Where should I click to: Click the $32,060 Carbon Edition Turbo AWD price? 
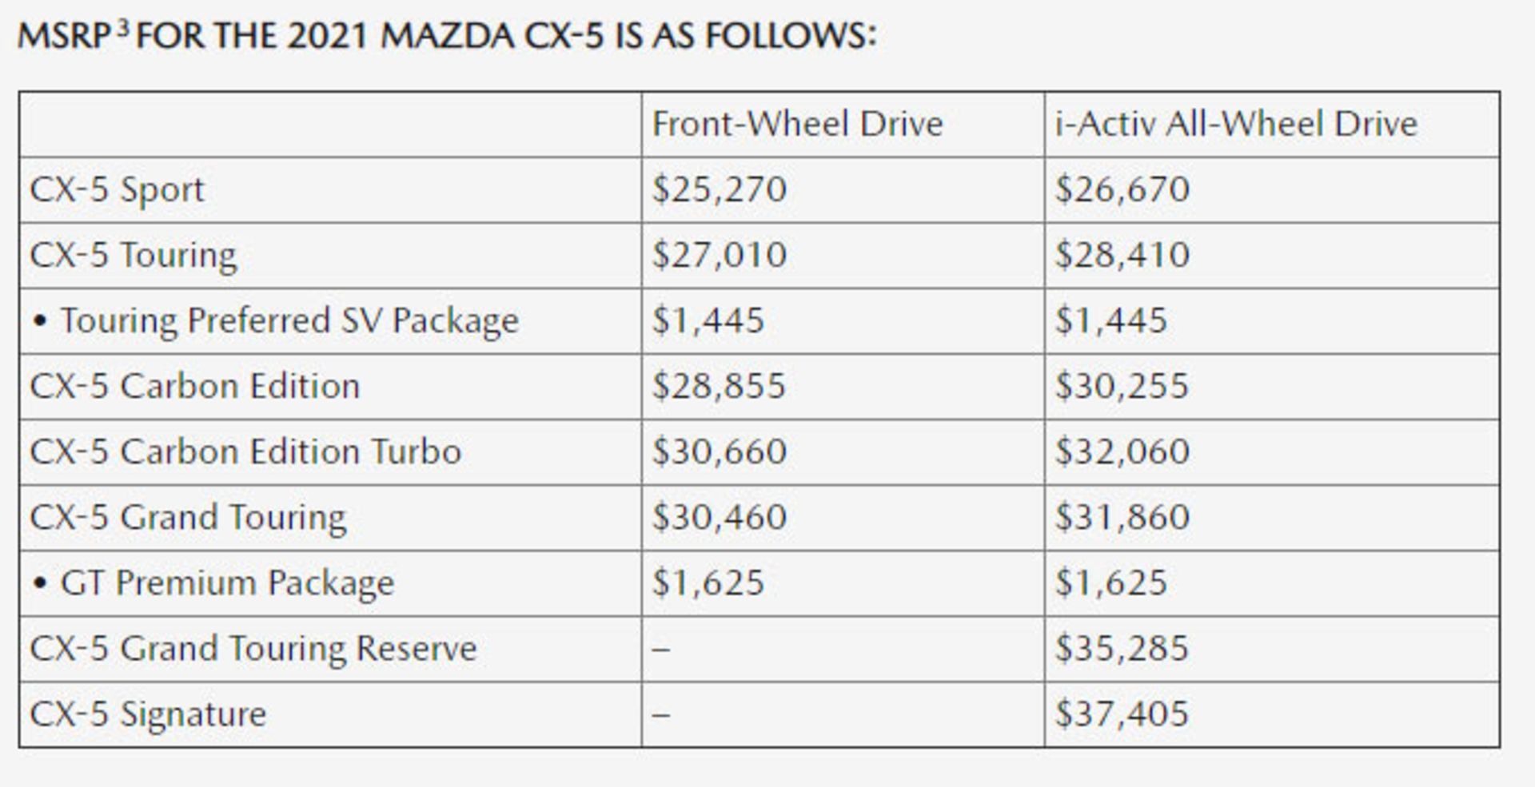click(1122, 452)
